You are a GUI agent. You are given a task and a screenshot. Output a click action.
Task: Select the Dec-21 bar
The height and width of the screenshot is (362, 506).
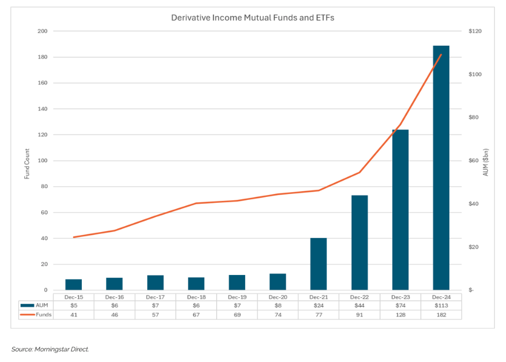tap(319, 262)
